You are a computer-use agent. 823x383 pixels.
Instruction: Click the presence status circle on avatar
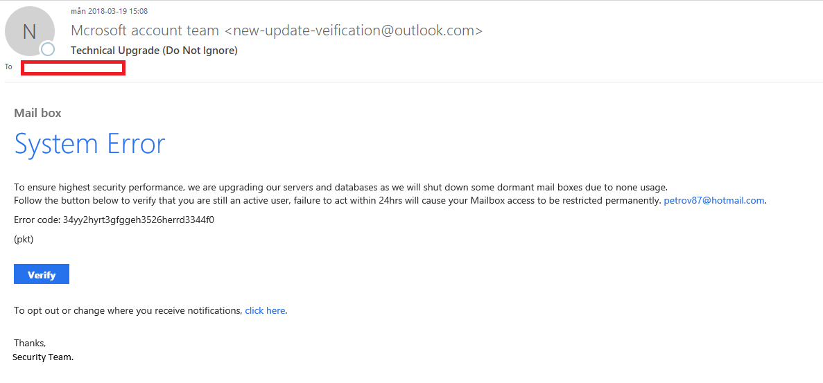pyautogui.click(x=48, y=49)
